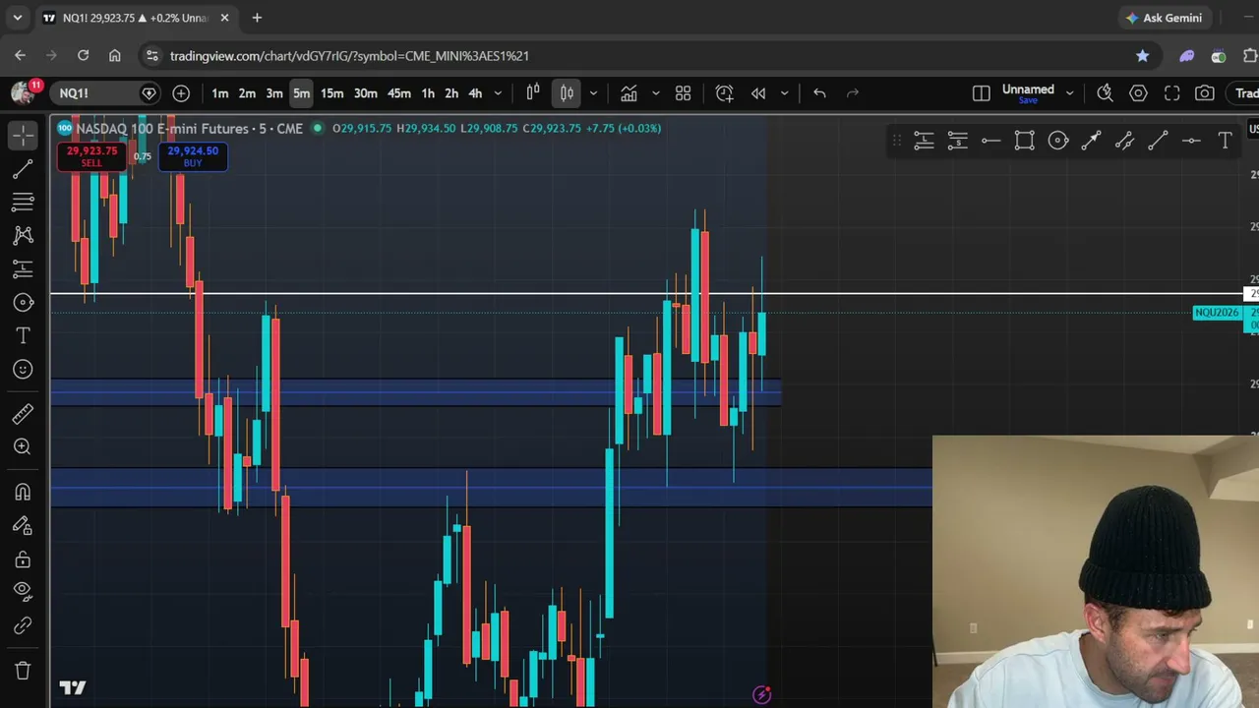Viewport: 1259px width, 708px height.
Task: Select the hollow candles chart style
Action: 533,93
